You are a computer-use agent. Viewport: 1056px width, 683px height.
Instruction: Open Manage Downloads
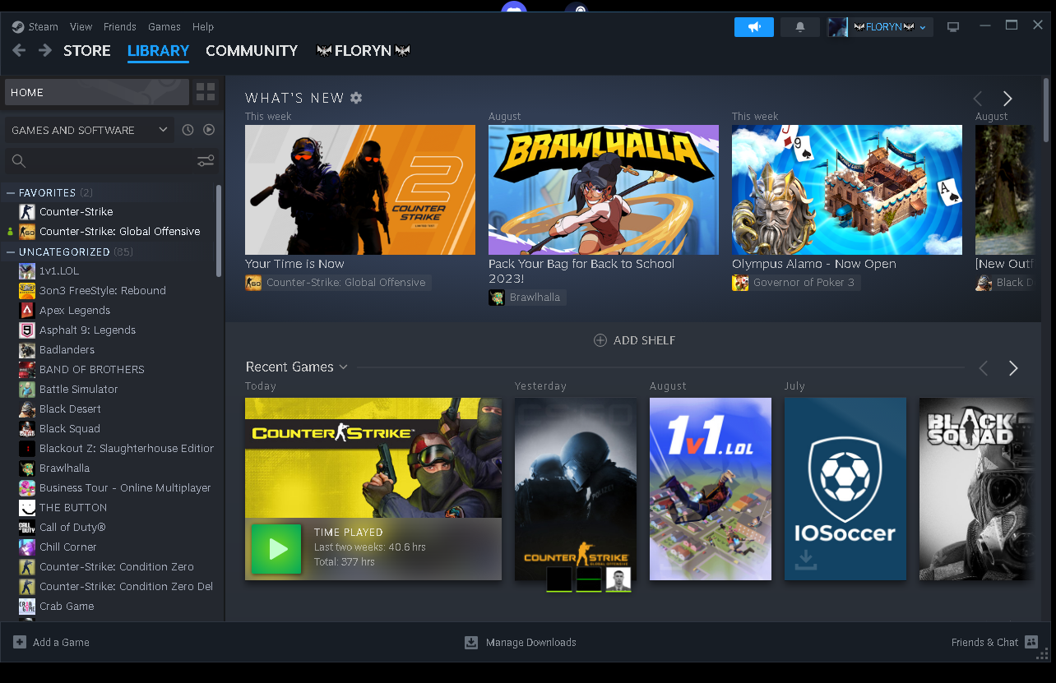coord(521,643)
